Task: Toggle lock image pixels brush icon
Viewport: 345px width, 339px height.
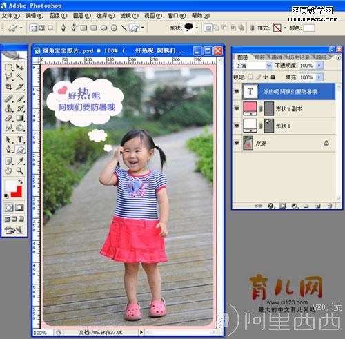Action: pos(258,77)
